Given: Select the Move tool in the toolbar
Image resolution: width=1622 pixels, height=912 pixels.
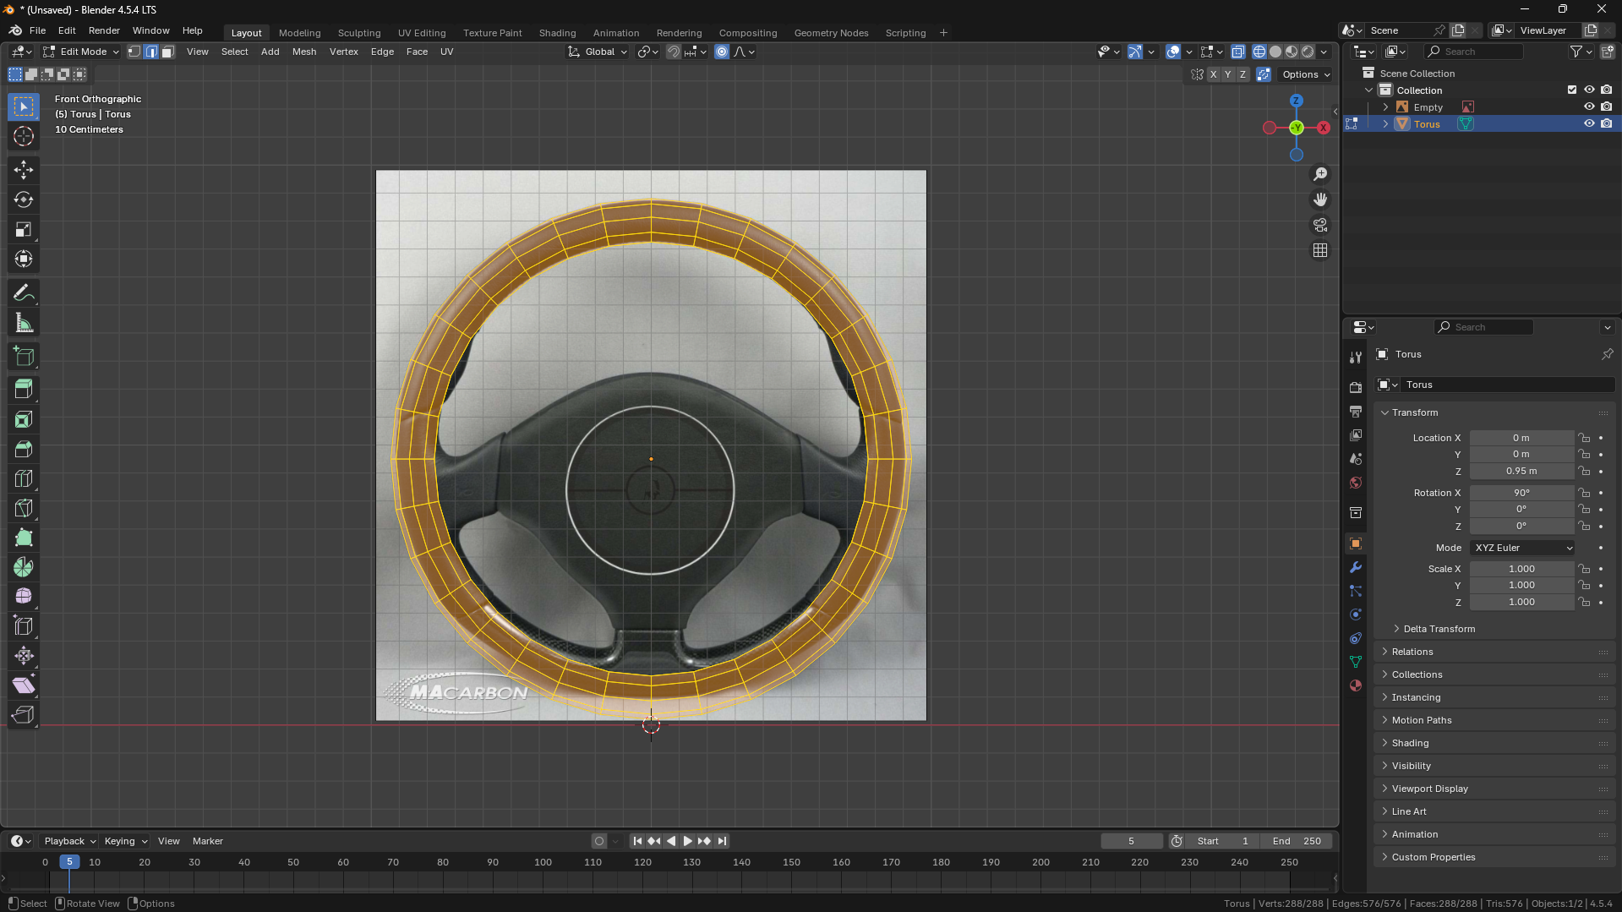Looking at the screenshot, I should [x=24, y=170].
